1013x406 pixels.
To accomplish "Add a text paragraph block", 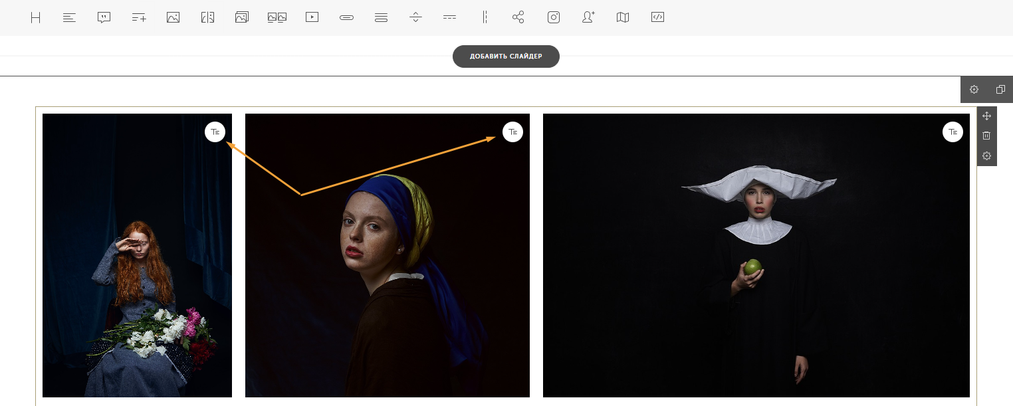I will coord(69,18).
